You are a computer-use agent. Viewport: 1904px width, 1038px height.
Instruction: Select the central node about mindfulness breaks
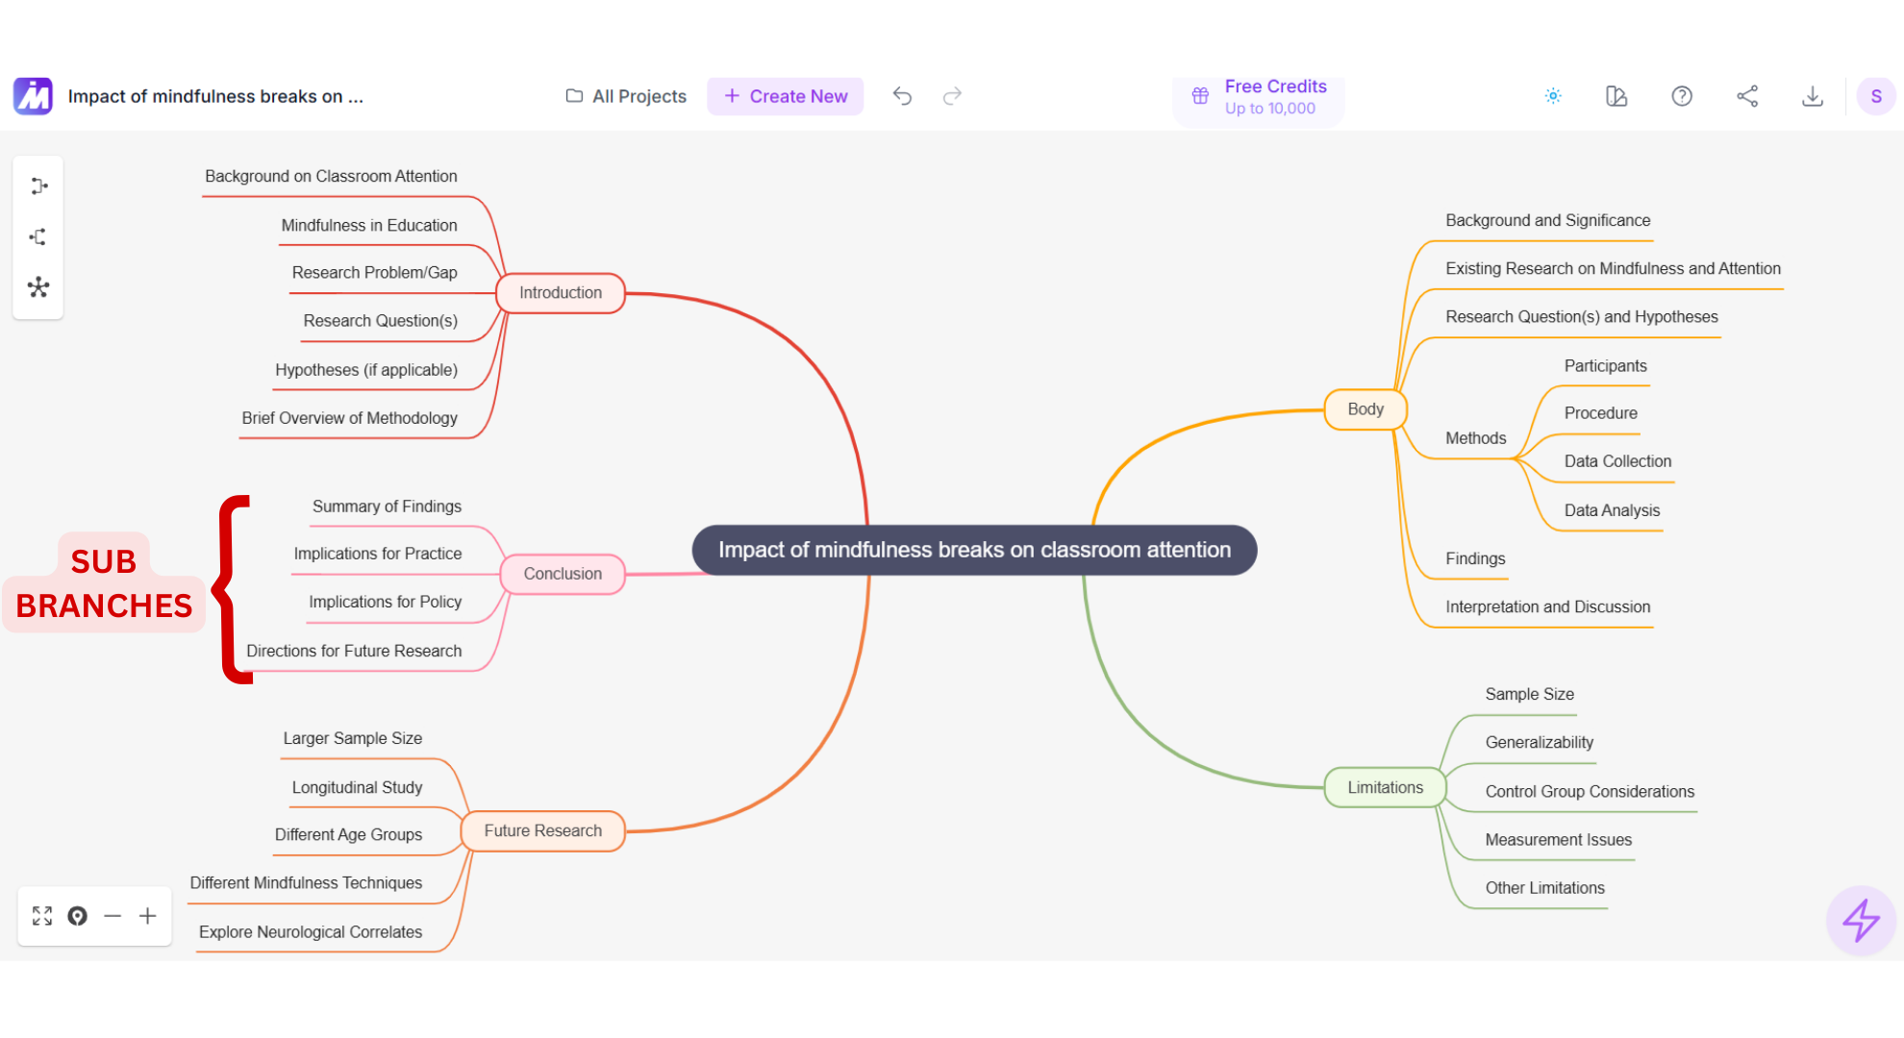click(974, 550)
